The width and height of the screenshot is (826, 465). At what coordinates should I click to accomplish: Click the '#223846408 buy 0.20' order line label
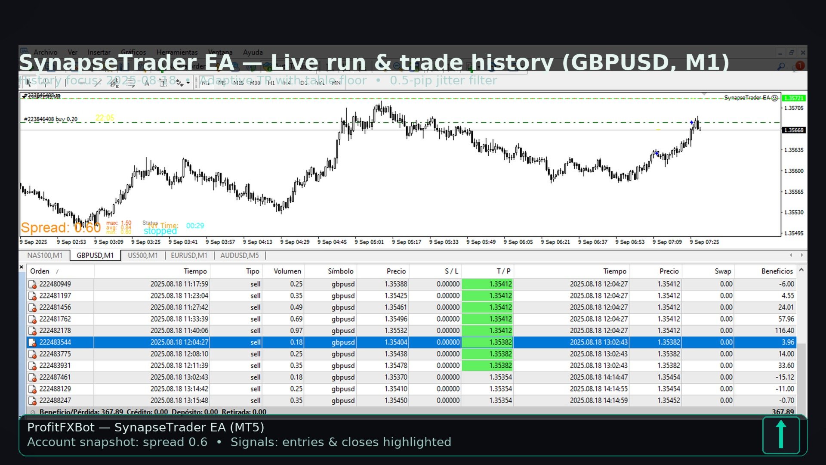click(x=51, y=119)
